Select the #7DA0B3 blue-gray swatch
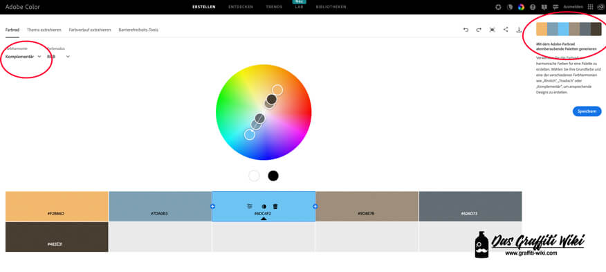Image resolution: width=606 pixels, height=272 pixels. point(160,206)
